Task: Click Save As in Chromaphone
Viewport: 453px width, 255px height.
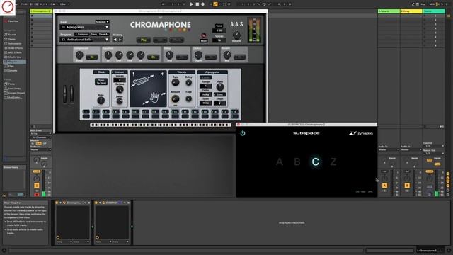Action: coord(104,34)
